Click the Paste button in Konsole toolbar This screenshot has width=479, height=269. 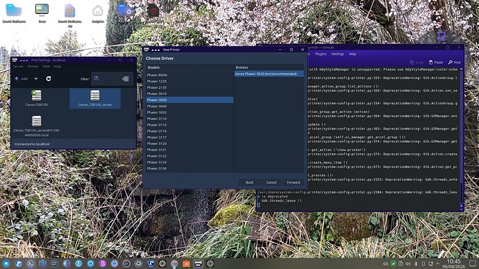click(436, 62)
